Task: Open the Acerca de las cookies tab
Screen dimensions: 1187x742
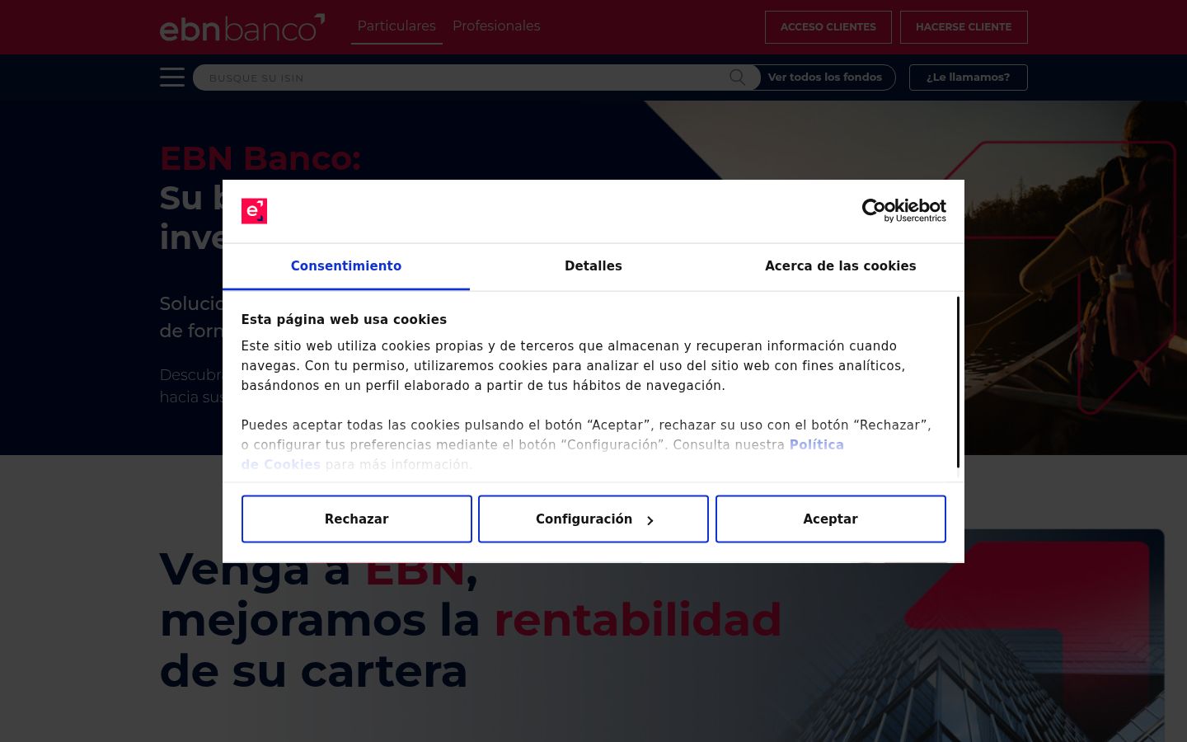Action: click(841, 266)
